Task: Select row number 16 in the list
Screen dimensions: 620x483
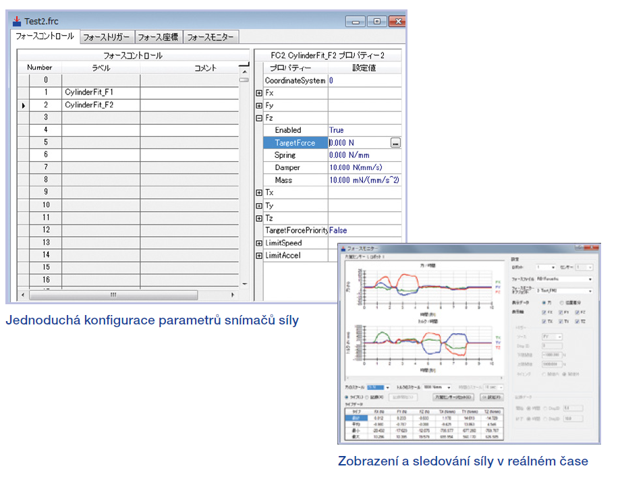Action: click(x=46, y=280)
